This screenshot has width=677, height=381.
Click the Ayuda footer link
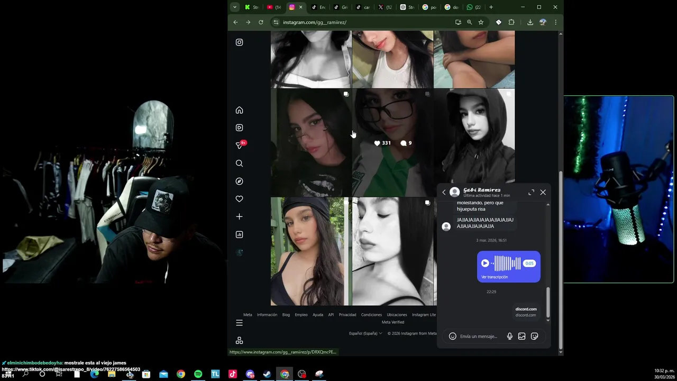318,315
